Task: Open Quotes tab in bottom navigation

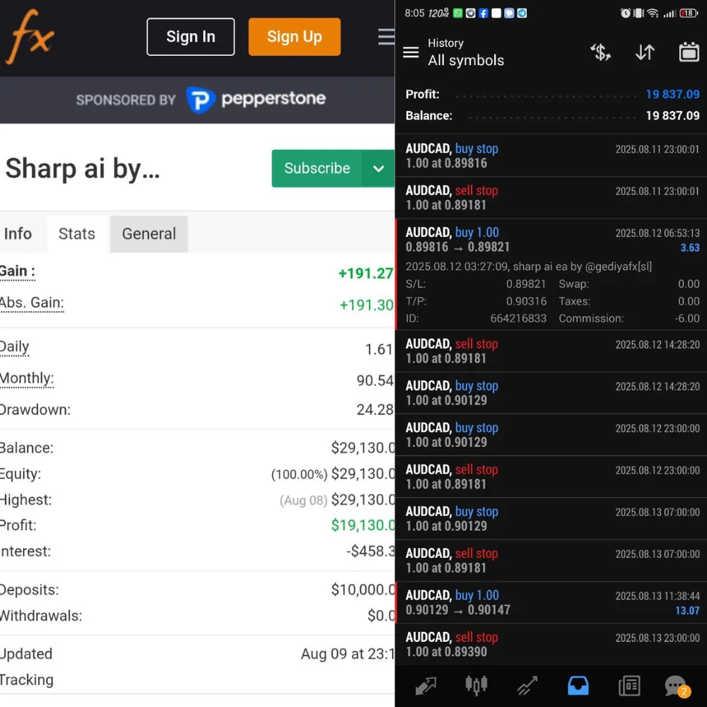Action: click(x=425, y=686)
